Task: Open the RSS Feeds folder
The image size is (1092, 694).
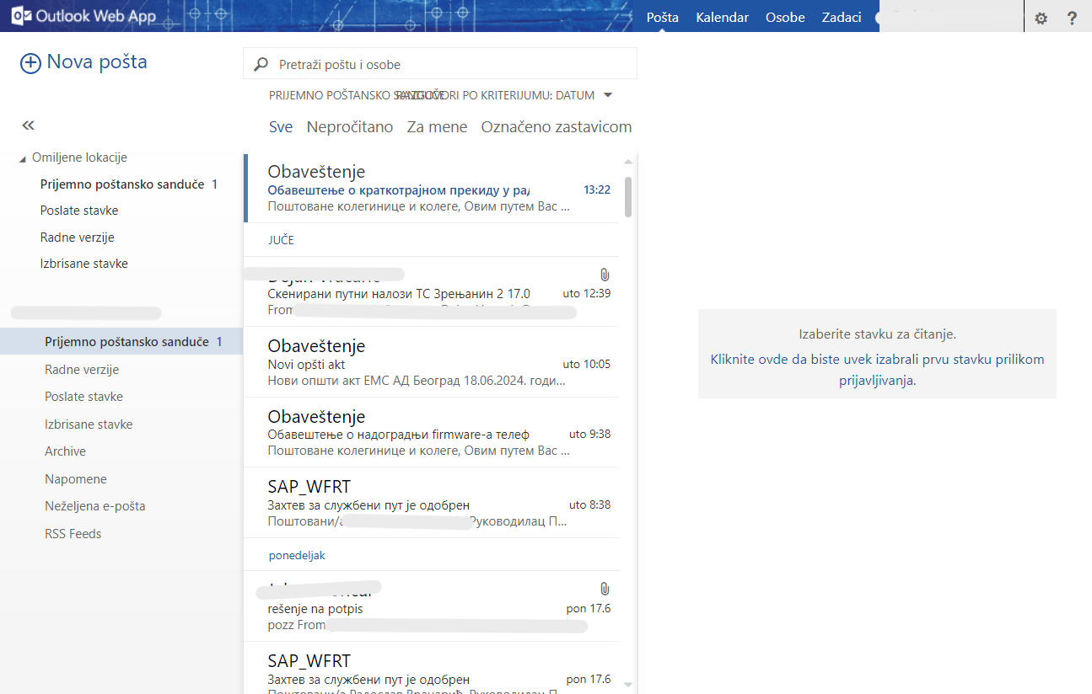Action: click(73, 534)
